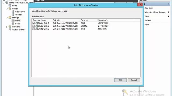Viewport: 172px width, 96px height.
Task: Click 'Disk 2 on node WEB-SERVER' cell
Action: [x=65, y=23]
